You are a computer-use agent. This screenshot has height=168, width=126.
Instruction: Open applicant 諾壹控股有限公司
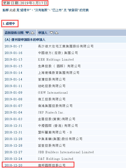[x=52, y=146]
